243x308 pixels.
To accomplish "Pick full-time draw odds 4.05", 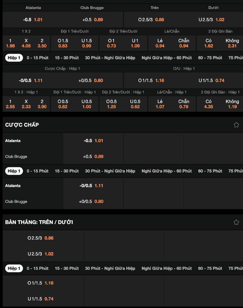I will point(26,43).
